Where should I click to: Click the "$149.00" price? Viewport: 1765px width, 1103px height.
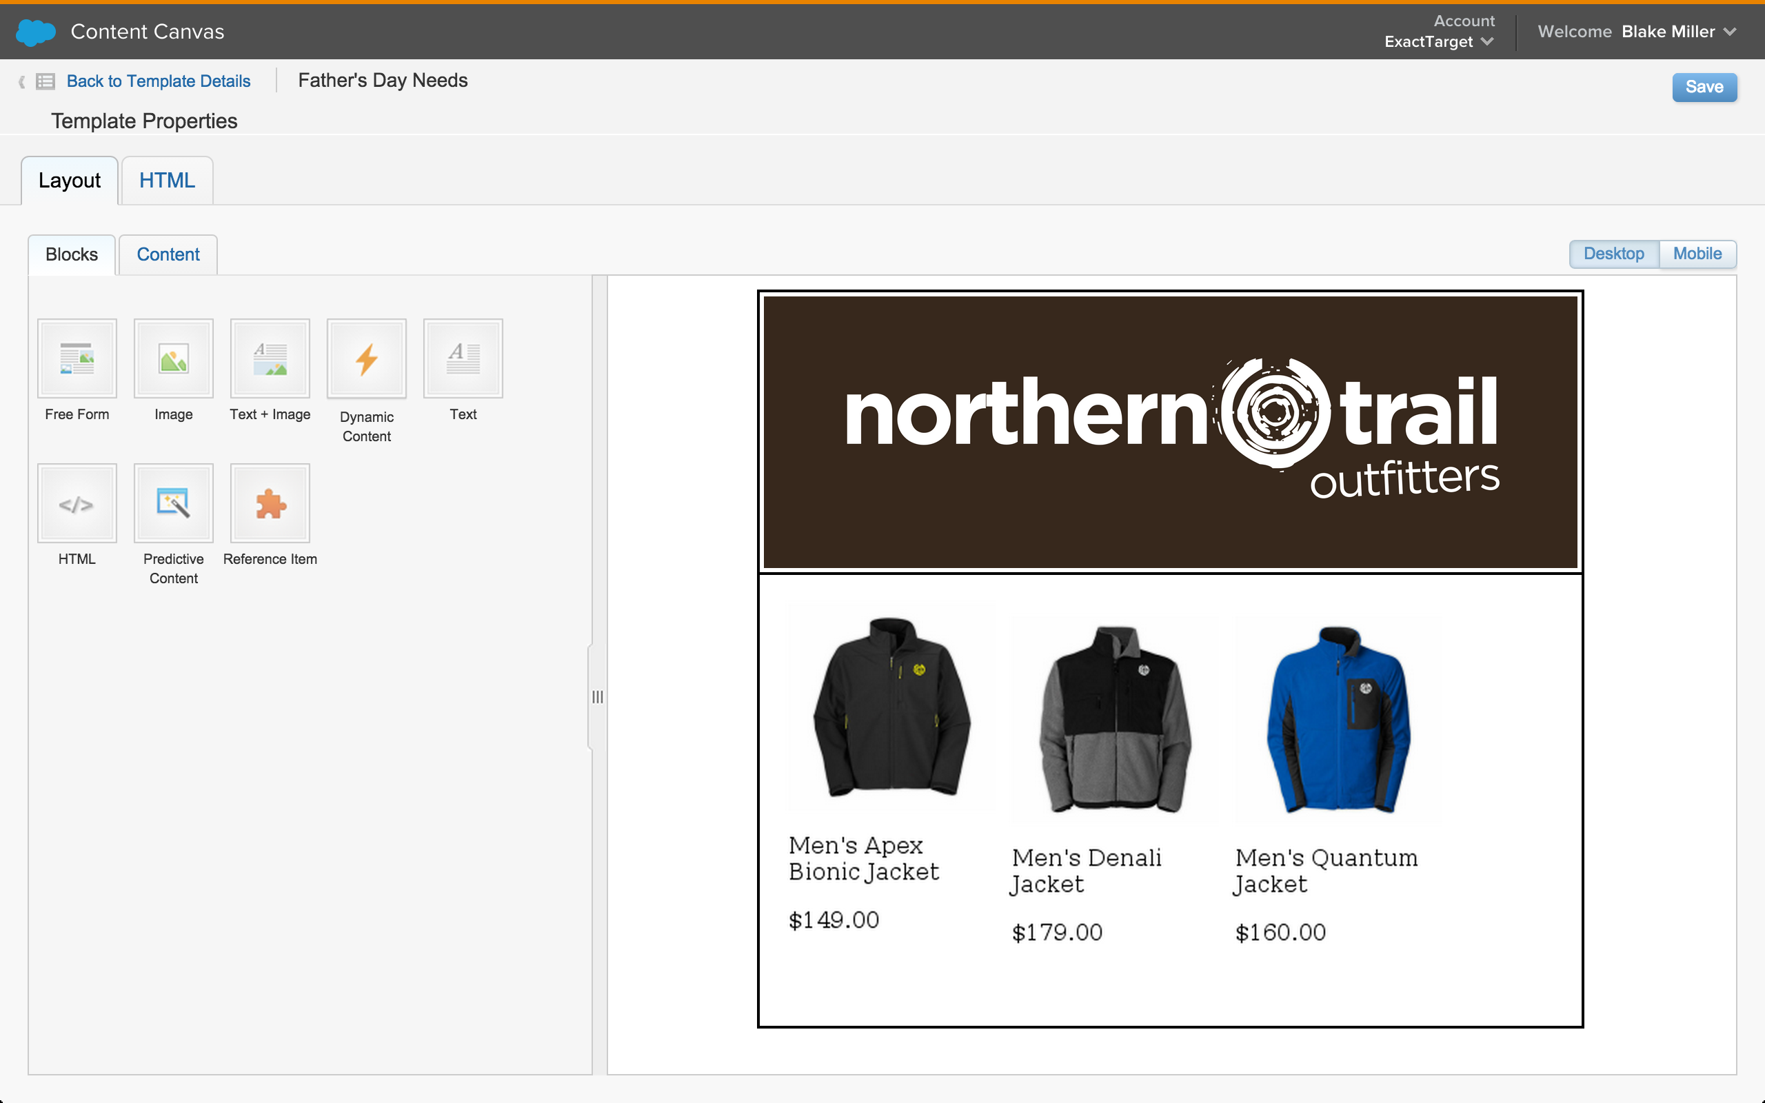click(x=834, y=920)
